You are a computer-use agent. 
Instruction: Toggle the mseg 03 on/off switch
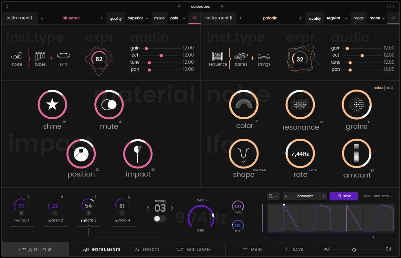(x=160, y=219)
